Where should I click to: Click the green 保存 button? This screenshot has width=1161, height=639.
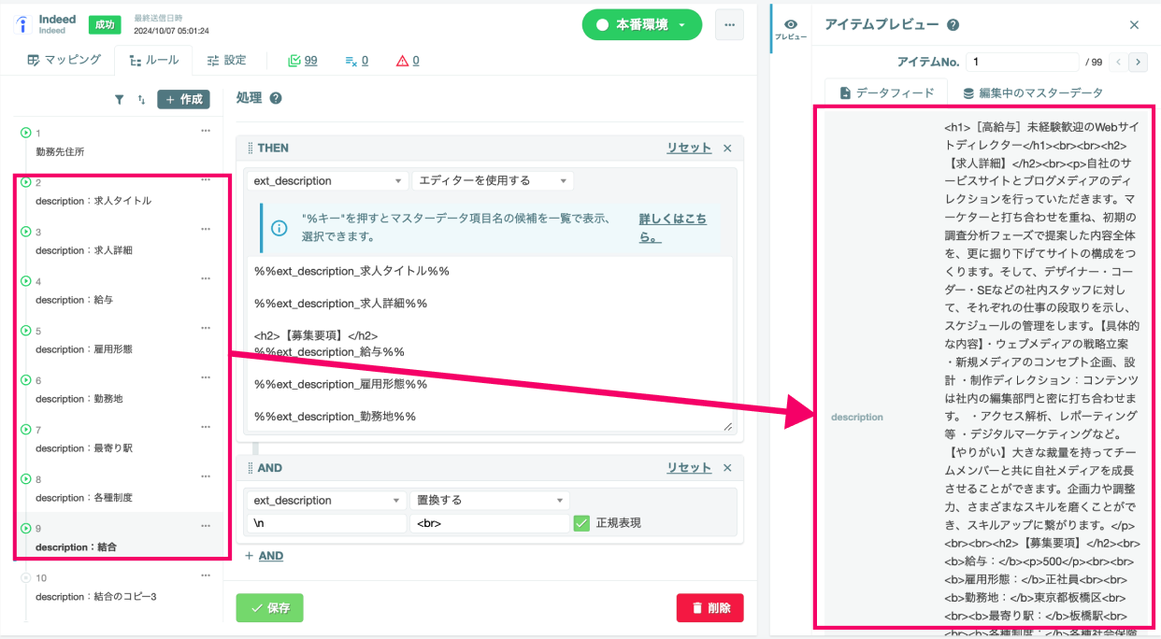click(x=269, y=607)
